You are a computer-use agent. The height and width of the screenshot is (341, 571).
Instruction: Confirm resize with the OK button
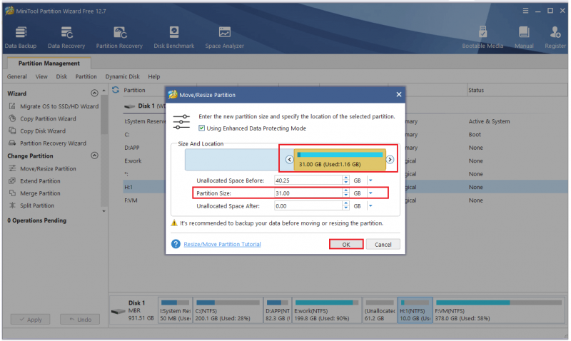346,244
